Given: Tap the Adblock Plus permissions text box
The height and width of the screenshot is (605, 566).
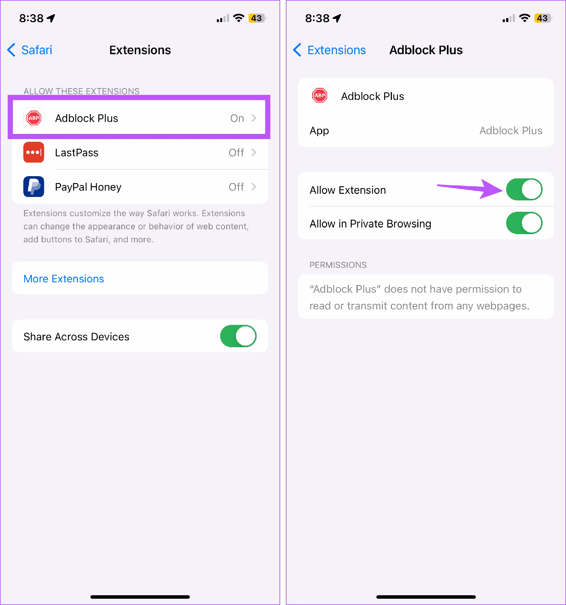Looking at the screenshot, I should point(426,297).
